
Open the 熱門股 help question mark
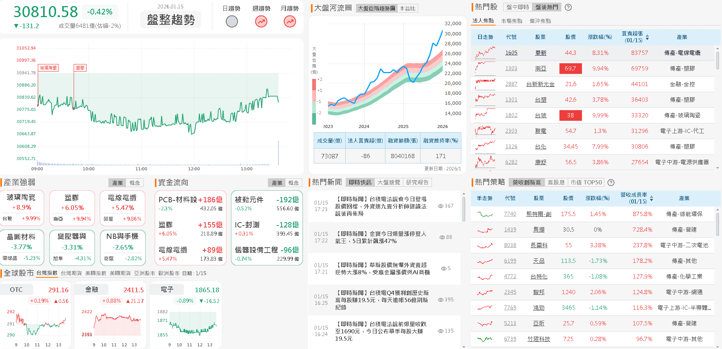point(568,7)
